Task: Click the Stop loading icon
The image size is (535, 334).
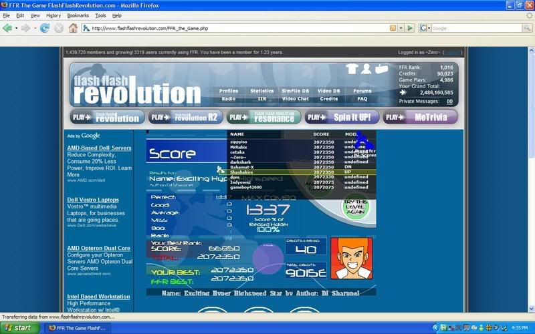Action: [x=59, y=28]
